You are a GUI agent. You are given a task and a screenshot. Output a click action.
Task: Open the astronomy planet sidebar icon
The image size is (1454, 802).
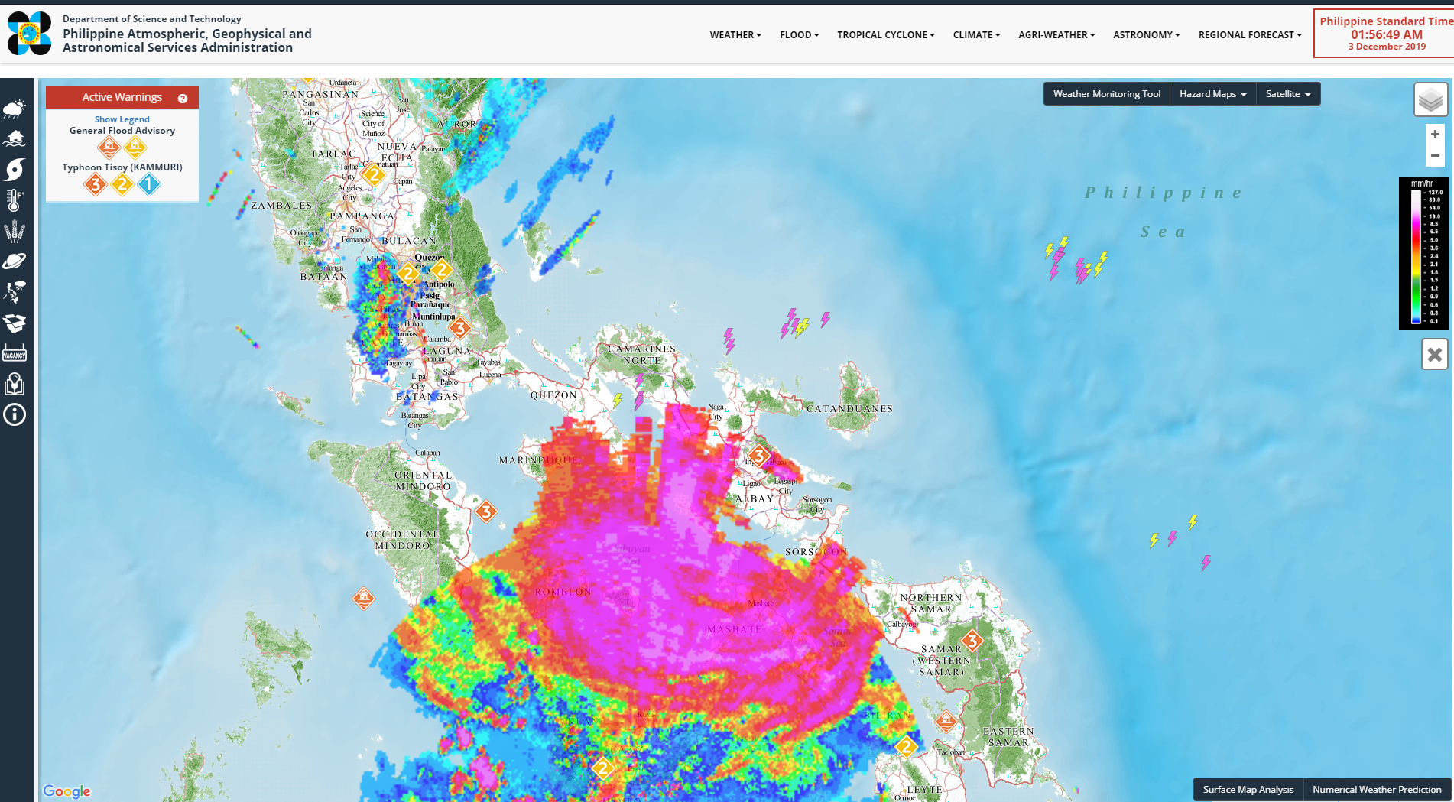click(x=15, y=261)
